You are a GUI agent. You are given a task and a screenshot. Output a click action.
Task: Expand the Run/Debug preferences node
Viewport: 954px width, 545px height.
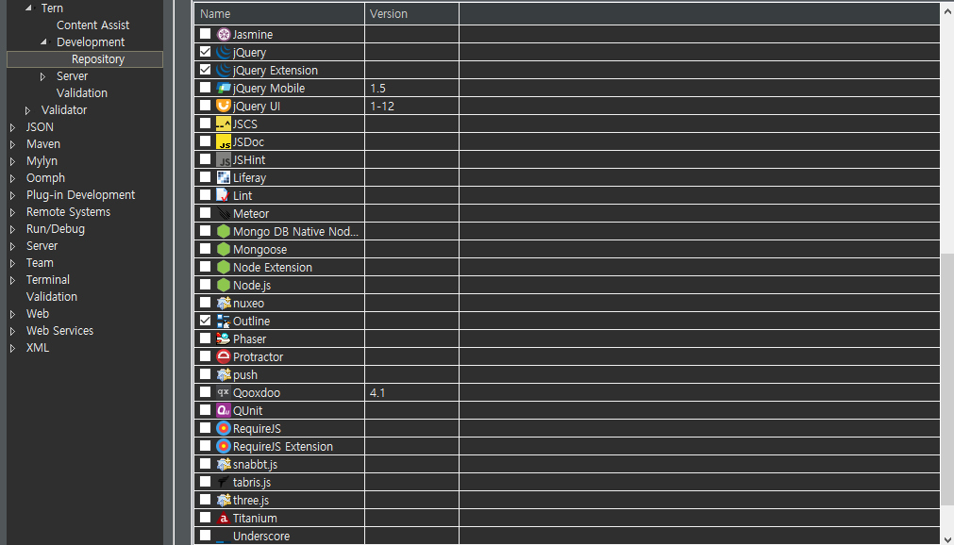pos(13,229)
